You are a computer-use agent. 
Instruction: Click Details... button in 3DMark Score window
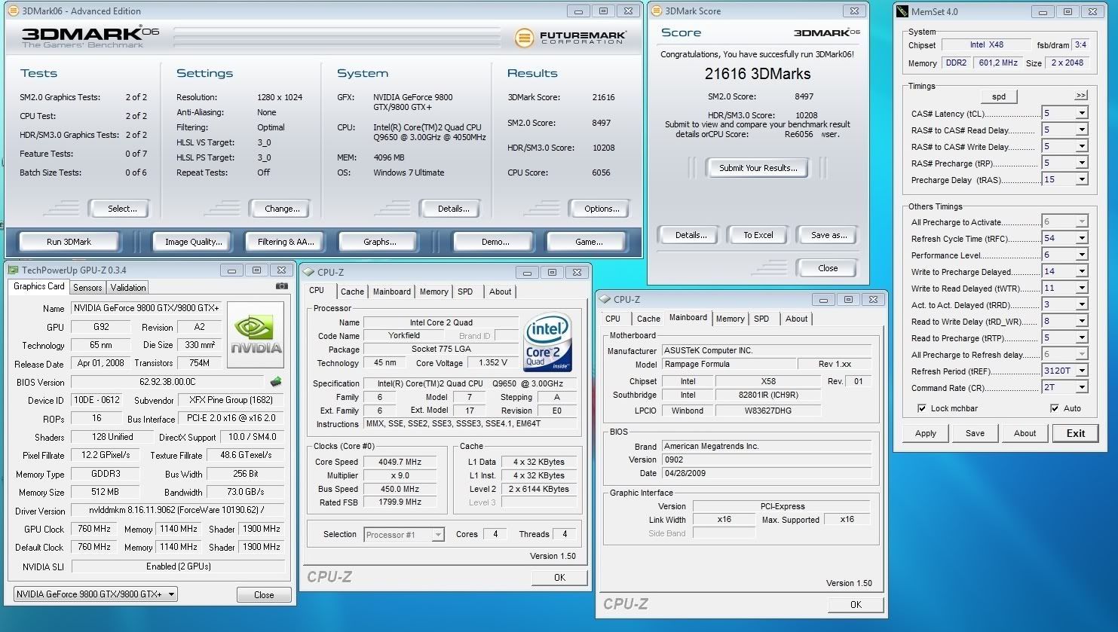pyautogui.click(x=691, y=235)
